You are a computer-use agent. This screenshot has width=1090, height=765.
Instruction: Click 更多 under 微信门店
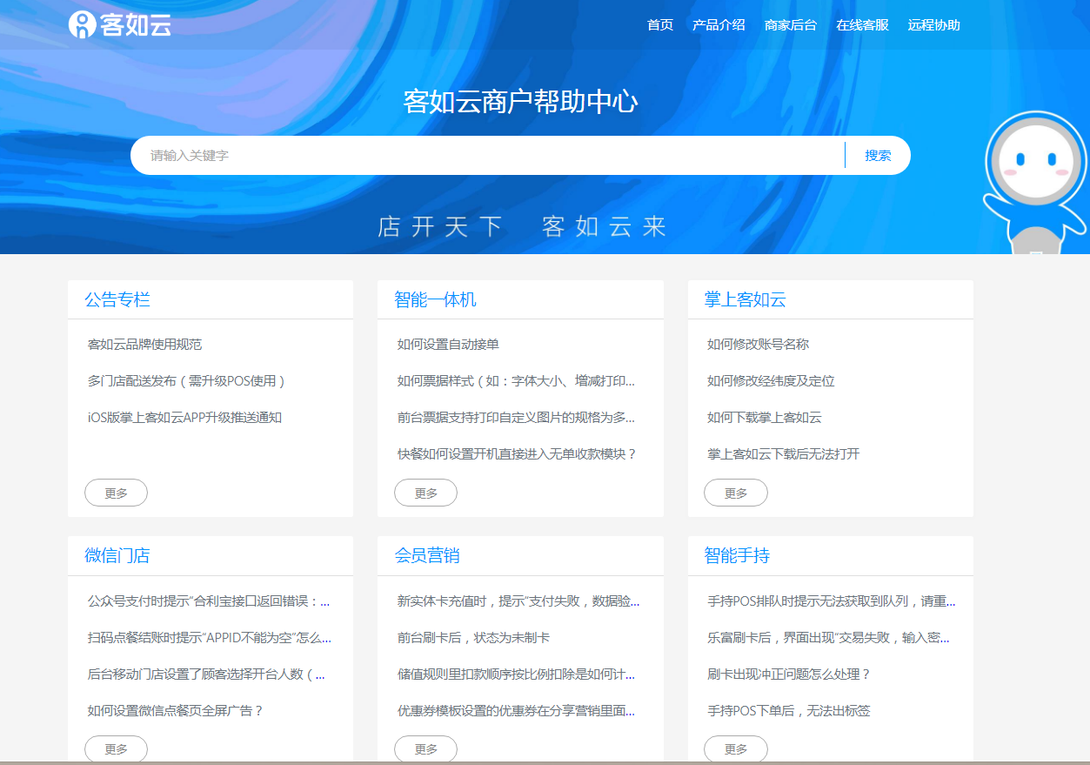point(116,748)
